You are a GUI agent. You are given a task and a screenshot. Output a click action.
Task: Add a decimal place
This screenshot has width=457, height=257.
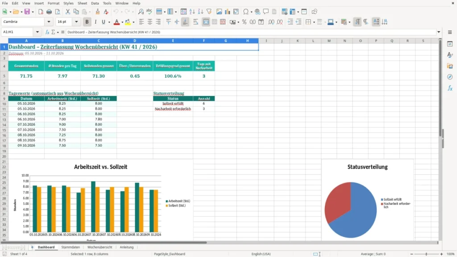[x=271, y=22]
